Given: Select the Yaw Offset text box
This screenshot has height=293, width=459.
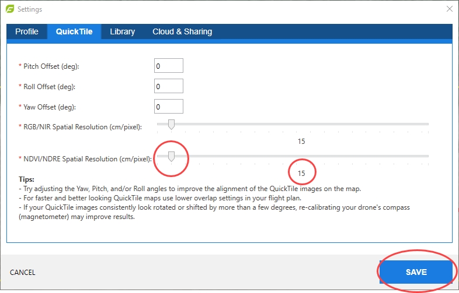Looking at the screenshot, I should point(169,107).
